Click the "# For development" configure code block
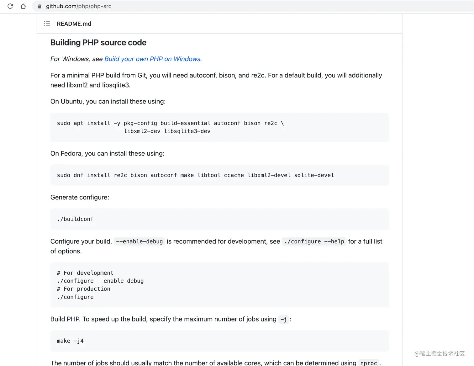 pos(219,285)
